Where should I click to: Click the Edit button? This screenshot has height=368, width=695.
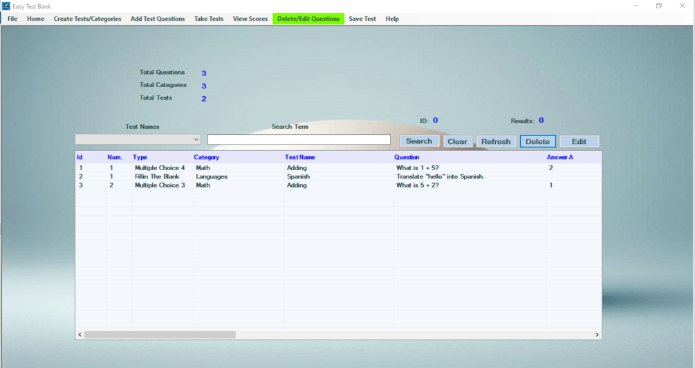point(579,141)
